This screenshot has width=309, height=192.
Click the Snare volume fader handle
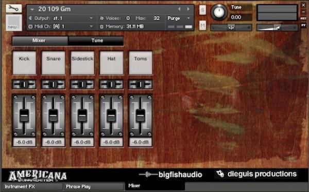pyautogui.click(x=53, y=116)
